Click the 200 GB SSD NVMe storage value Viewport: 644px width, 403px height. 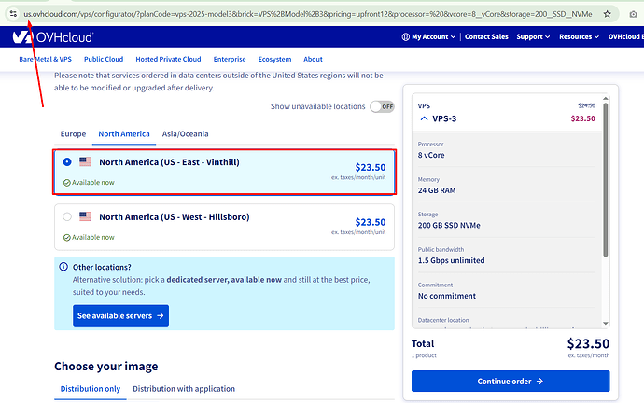(449, 226)
